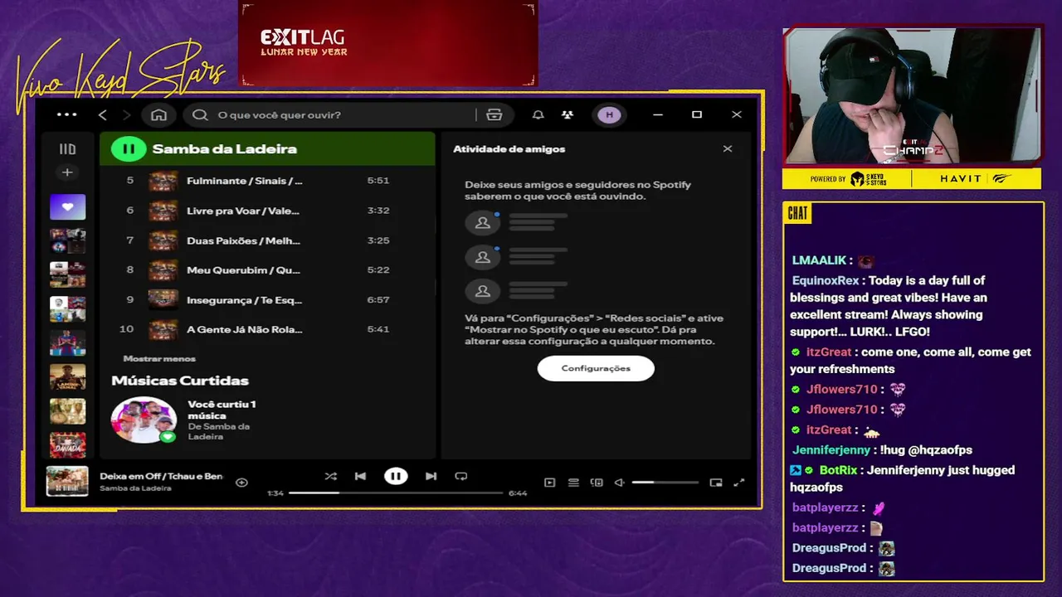The image size is (1062, 597).
Task: Open the fourth playlist cover in the sidebar
Action: tap(67, 308)
